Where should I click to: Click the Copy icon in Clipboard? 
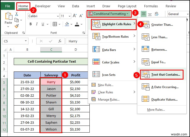(x=17, y=20)
